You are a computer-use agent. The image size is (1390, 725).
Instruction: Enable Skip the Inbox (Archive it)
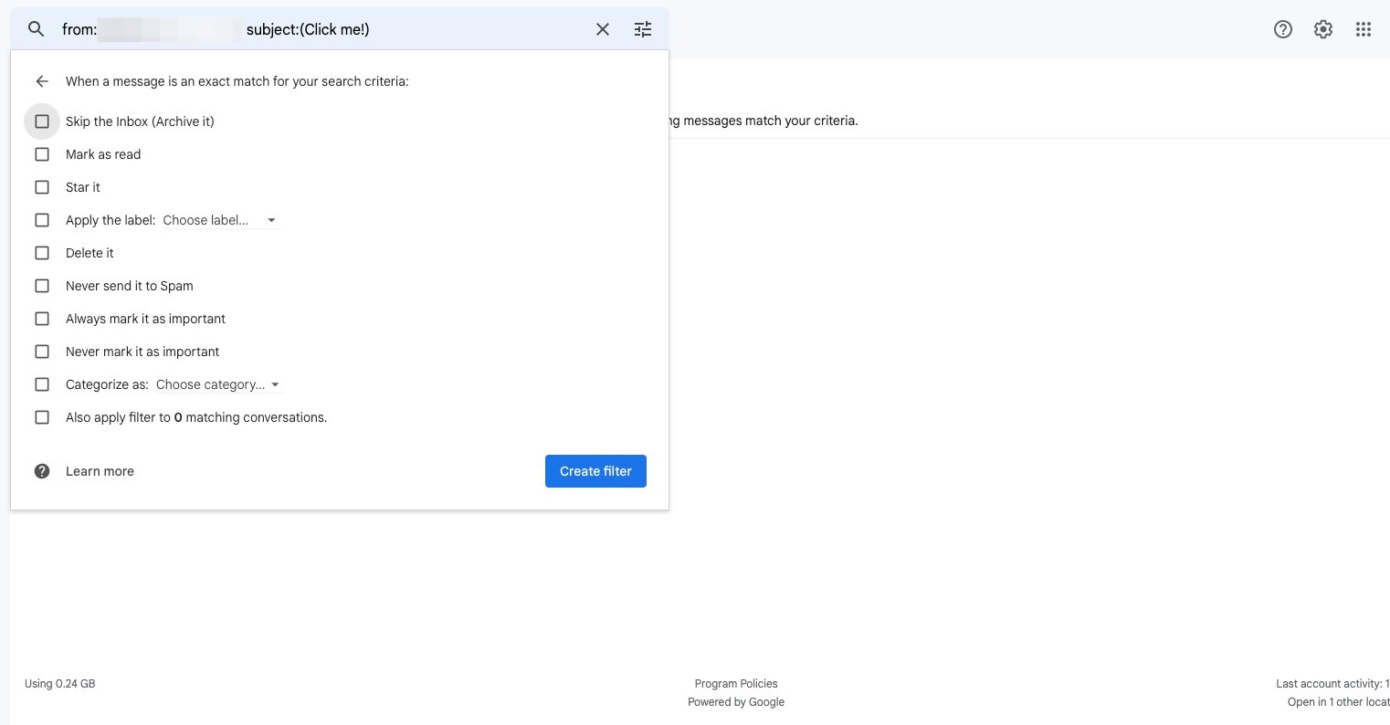tap(42, 121)
